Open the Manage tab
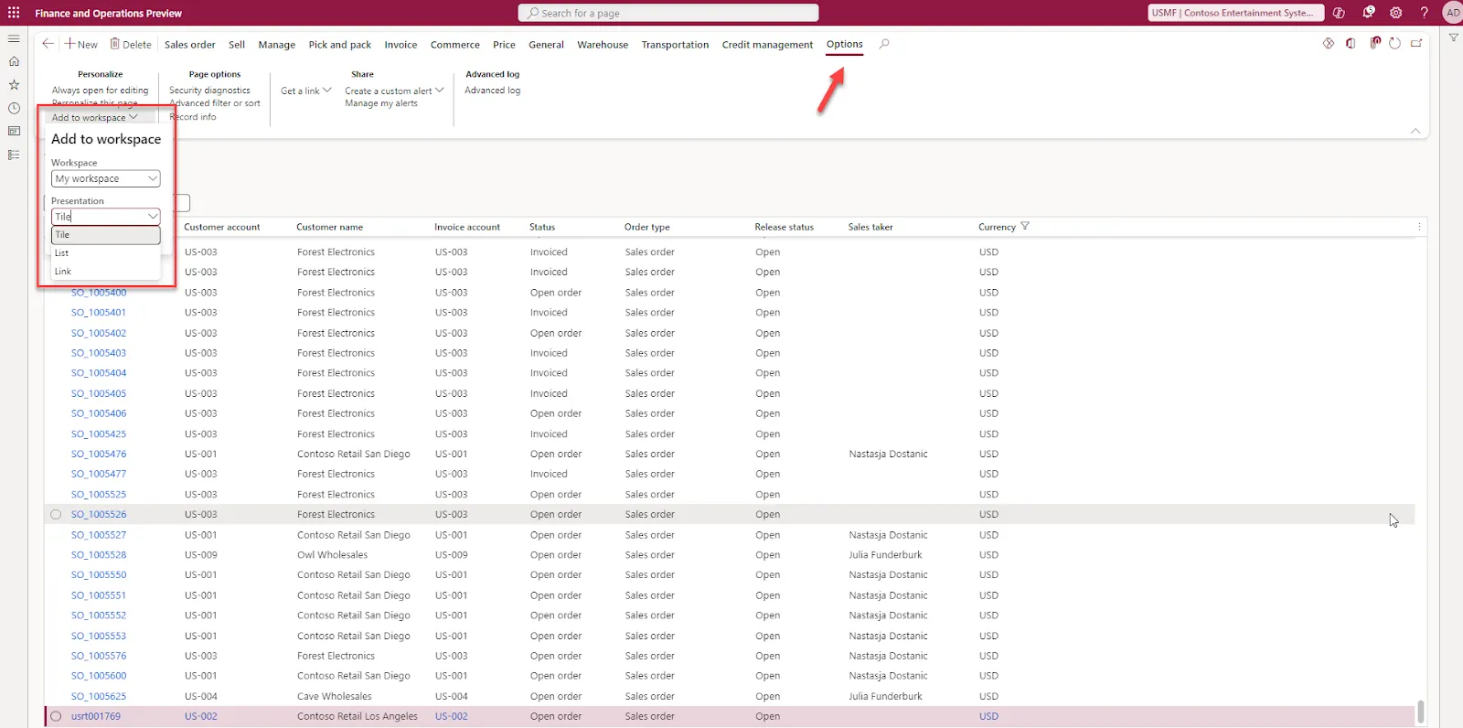The width and height of the screenshot is (1463, 728). tap(277, 44)
